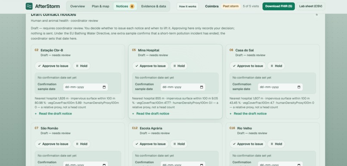This screenshot has height=166, width=347.
Task: Click the 5 of 5 visits text
Action: pos(251,6)
